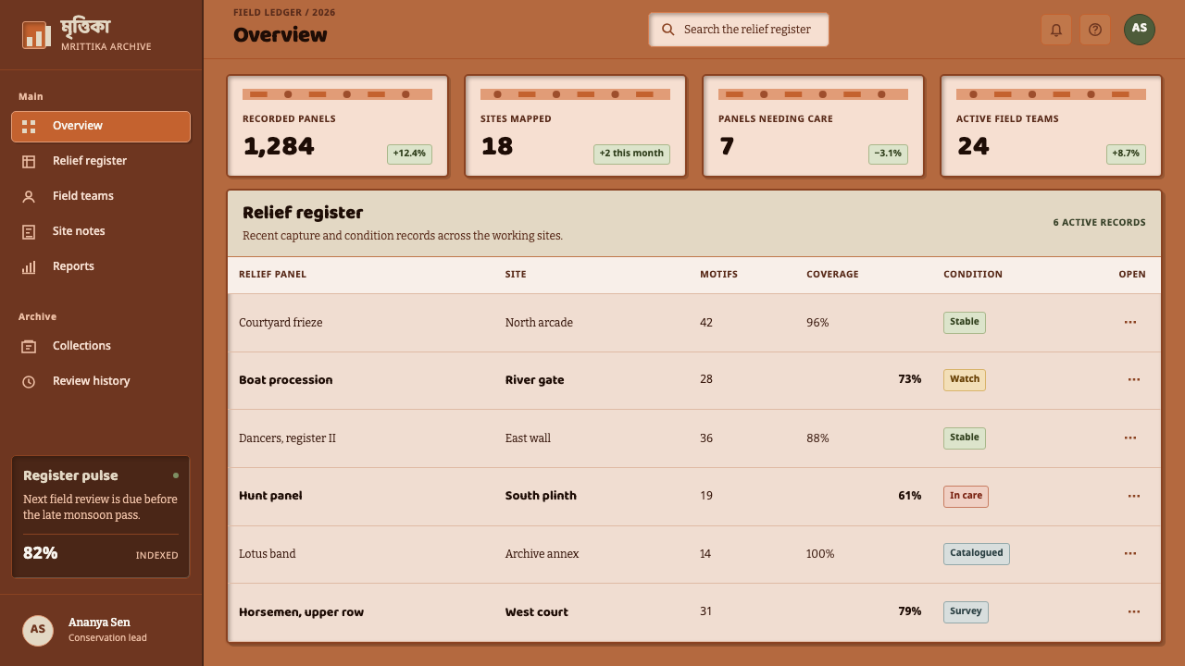Click the Coverage column header

(x=832, y=275)
